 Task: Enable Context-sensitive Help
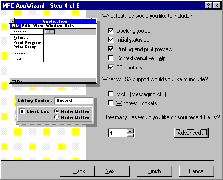point(111,58)
